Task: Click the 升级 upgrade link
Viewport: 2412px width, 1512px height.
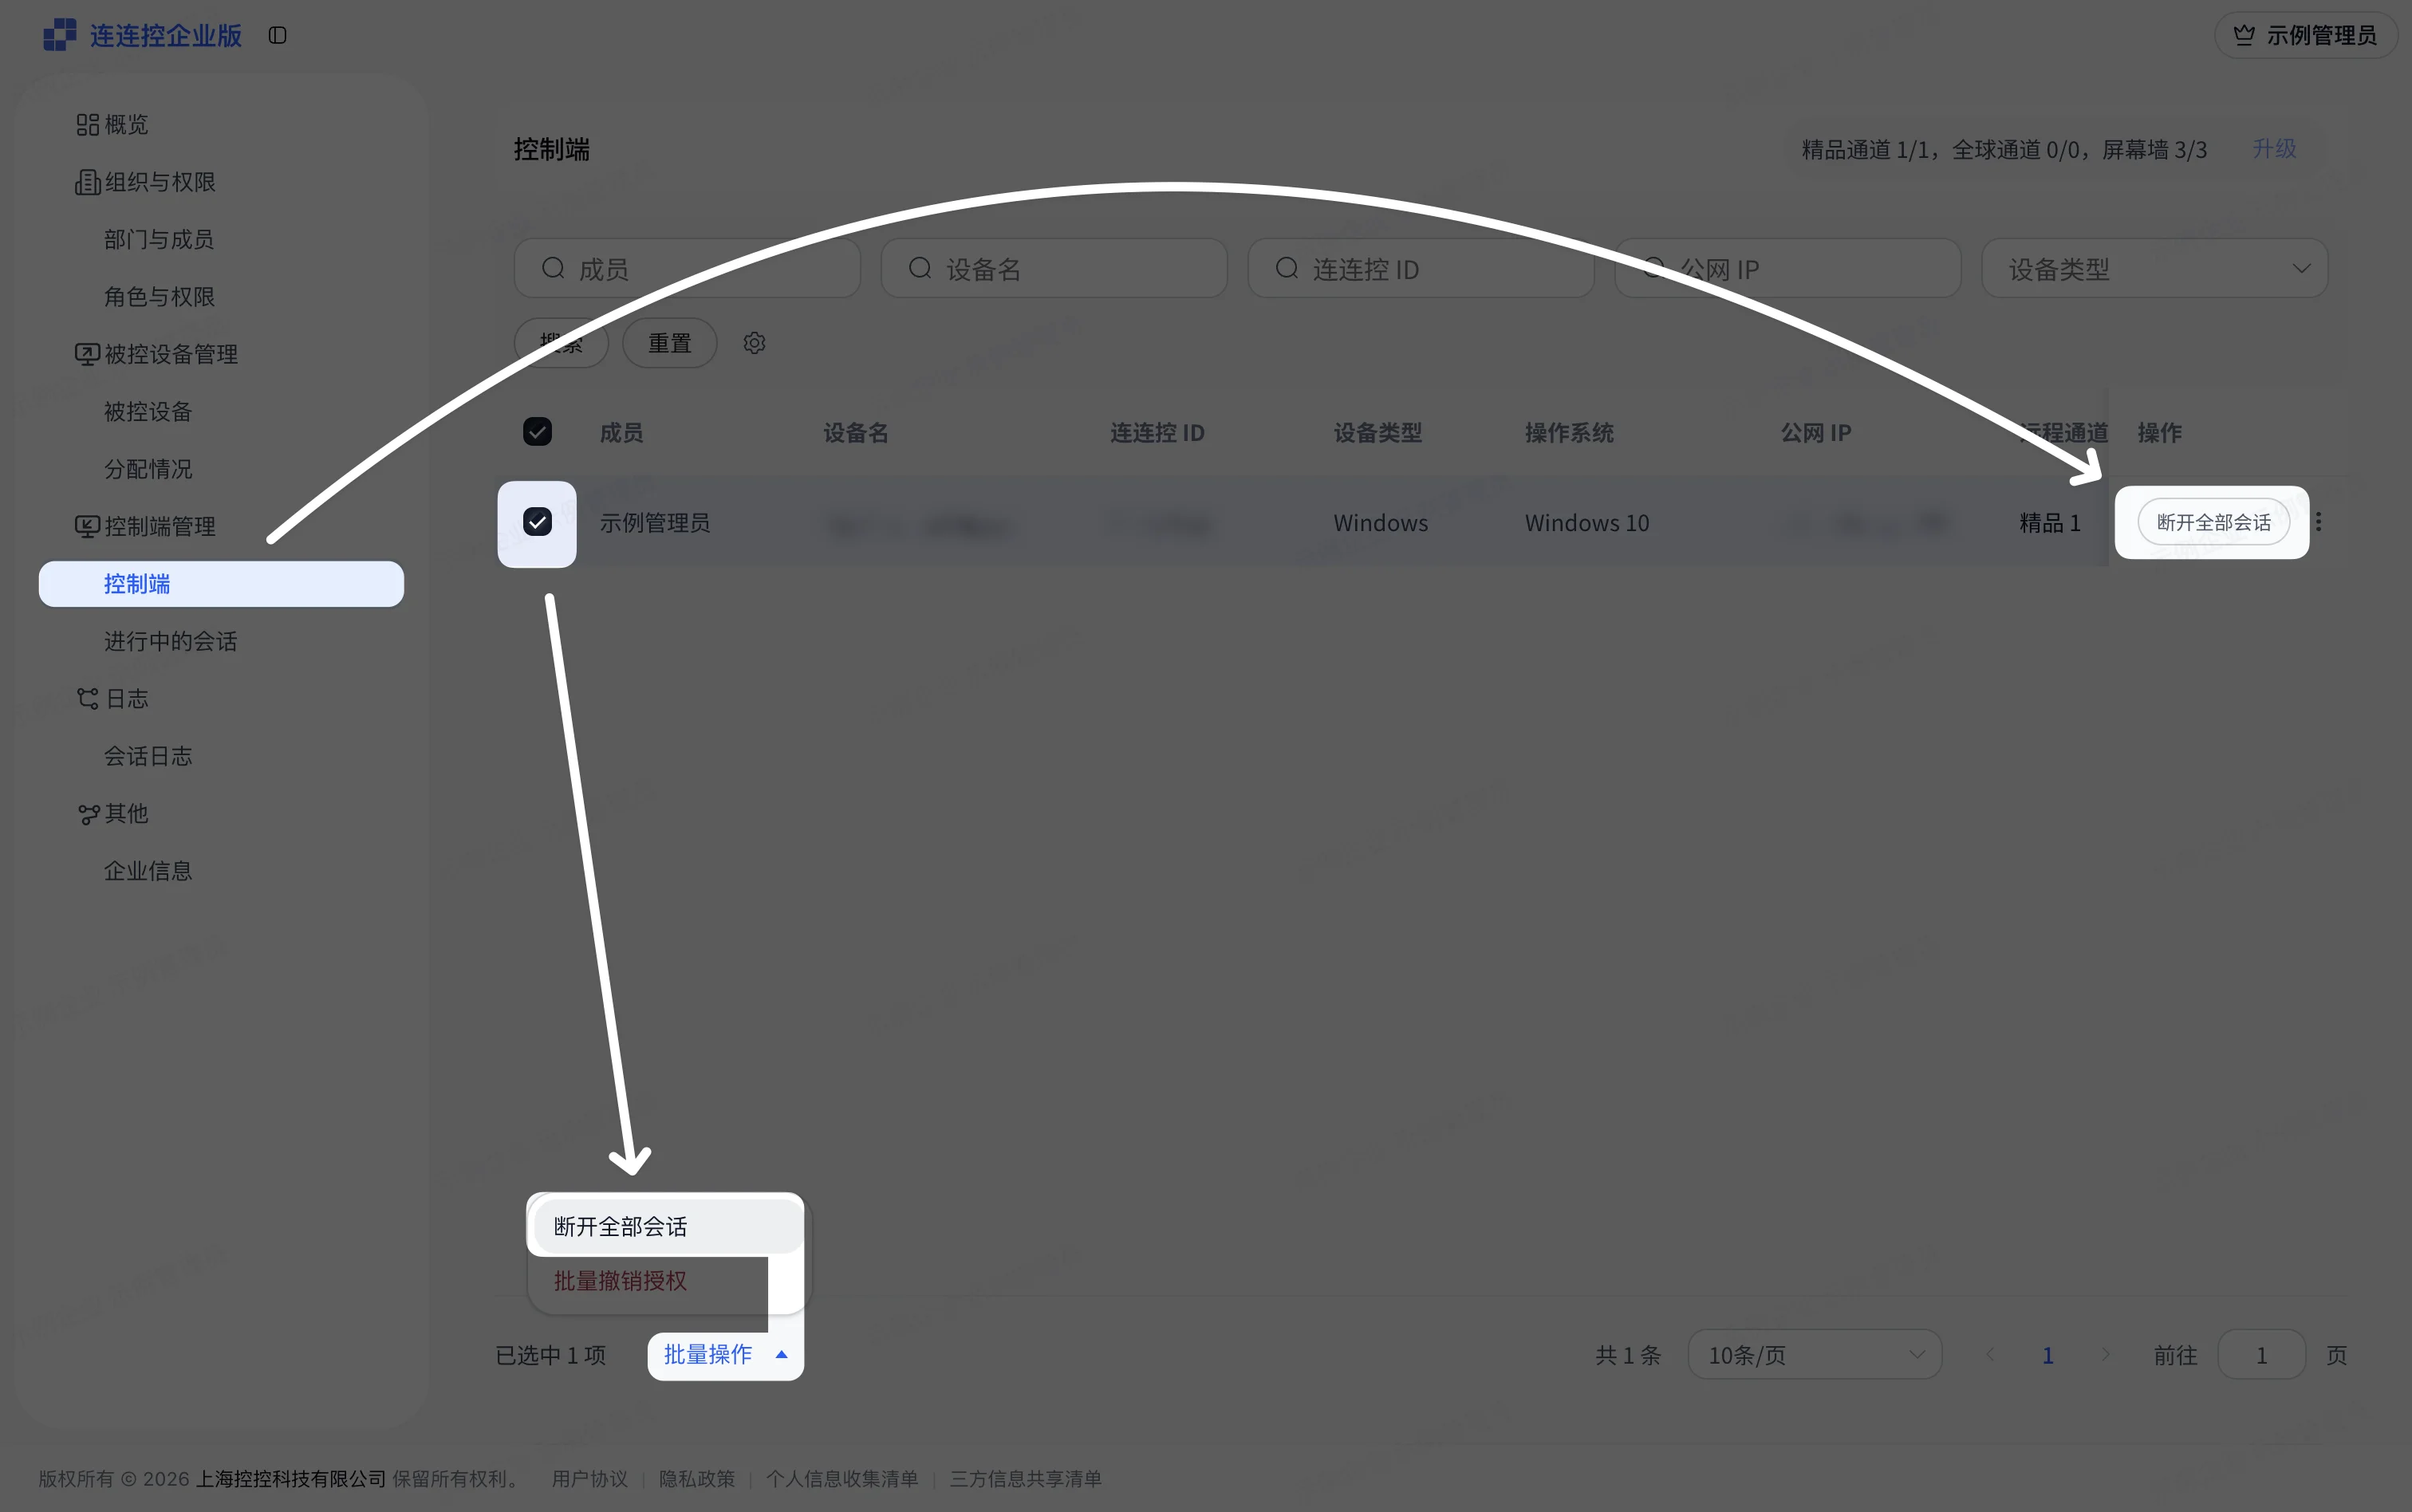Action: [x=2273, y=148]
